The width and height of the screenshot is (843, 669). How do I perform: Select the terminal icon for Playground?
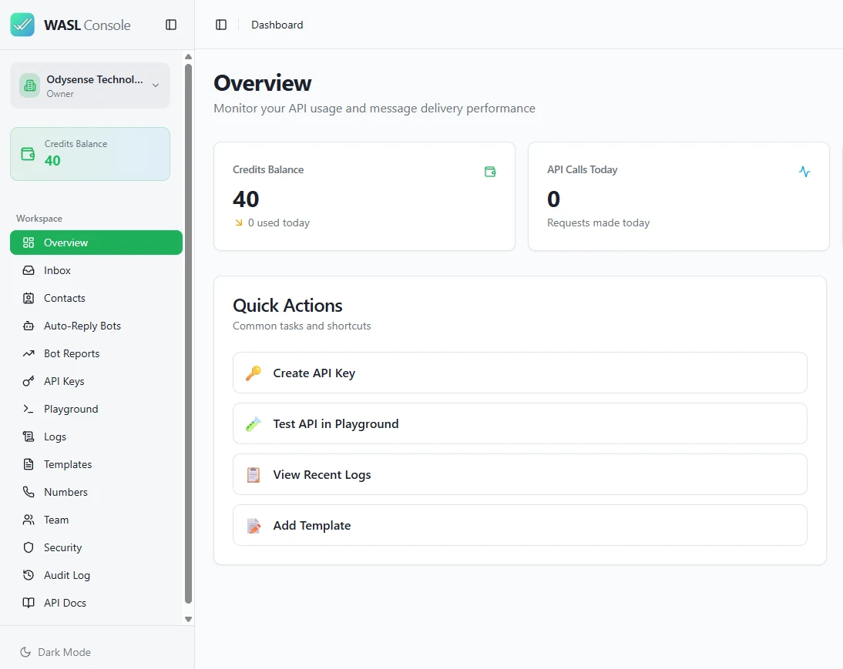tap(29, 409)
